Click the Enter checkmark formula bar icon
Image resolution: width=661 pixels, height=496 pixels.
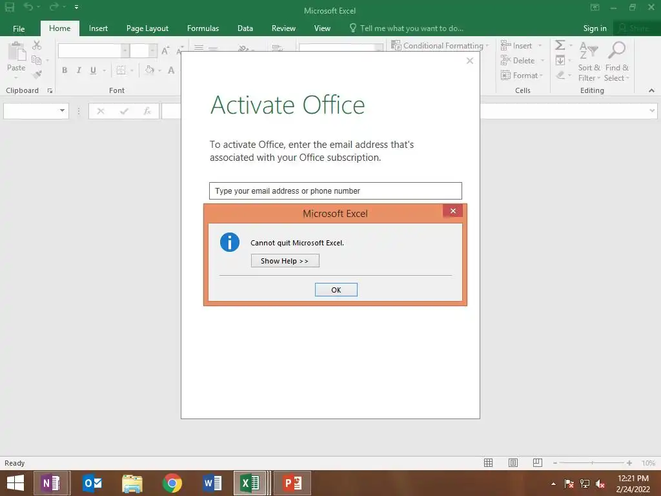click(124, 111)
